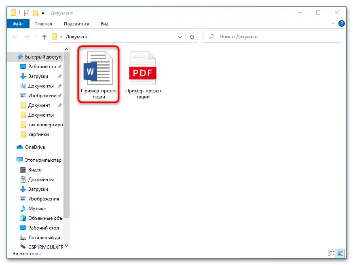Click the navigation pane scroll up arrow

point(66,49)
